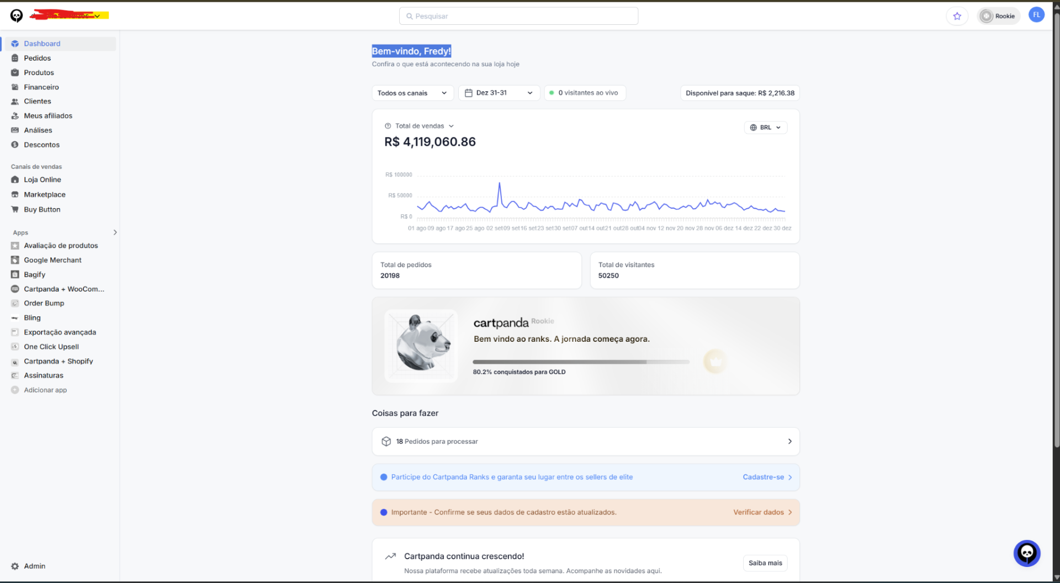Click the Adicionar app plus icon
1060x583 pixels.
click(x=15, y=390)
